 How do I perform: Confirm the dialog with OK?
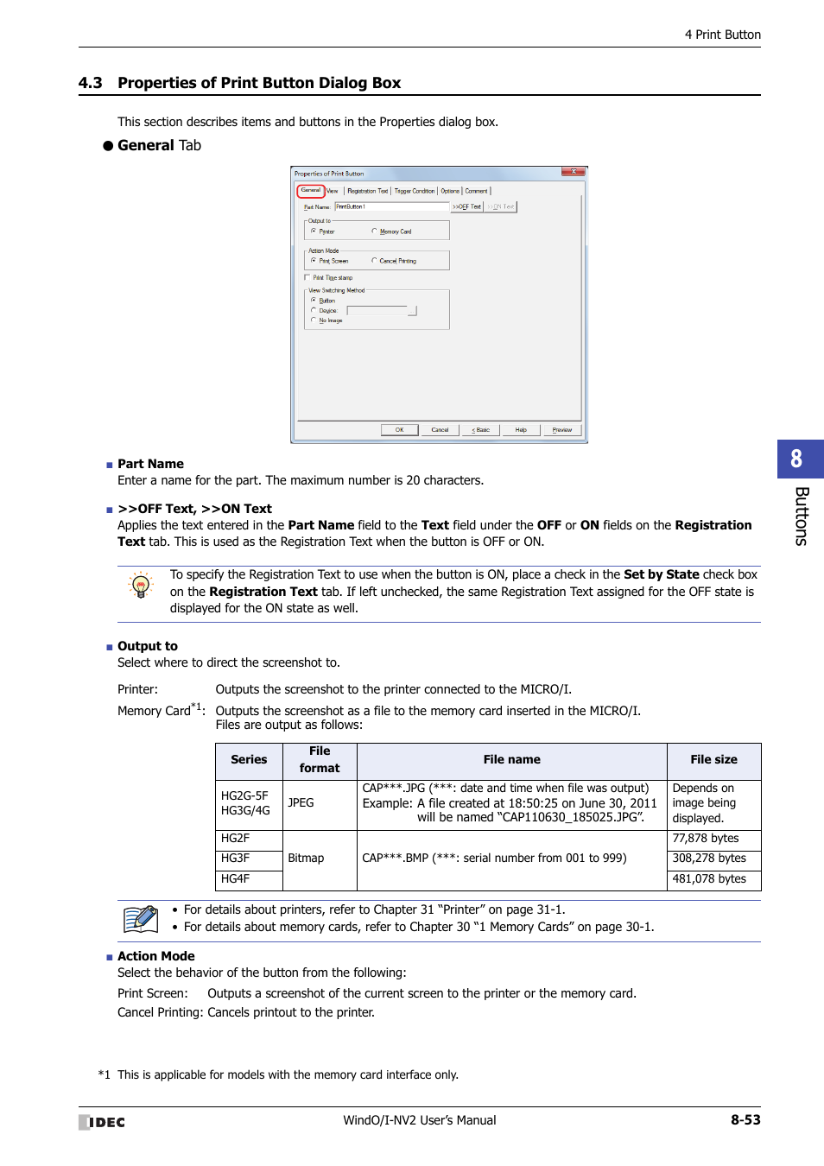[400, 429]
